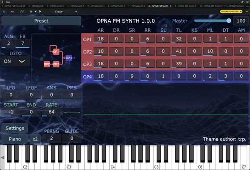The width and height of the screenshot is (250, 170).
Task: Click the LFOF value field
Action: (31, 95)
